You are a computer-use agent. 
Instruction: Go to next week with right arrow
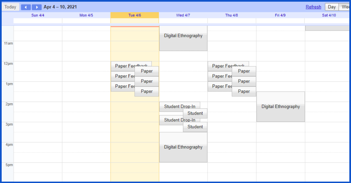36,7
